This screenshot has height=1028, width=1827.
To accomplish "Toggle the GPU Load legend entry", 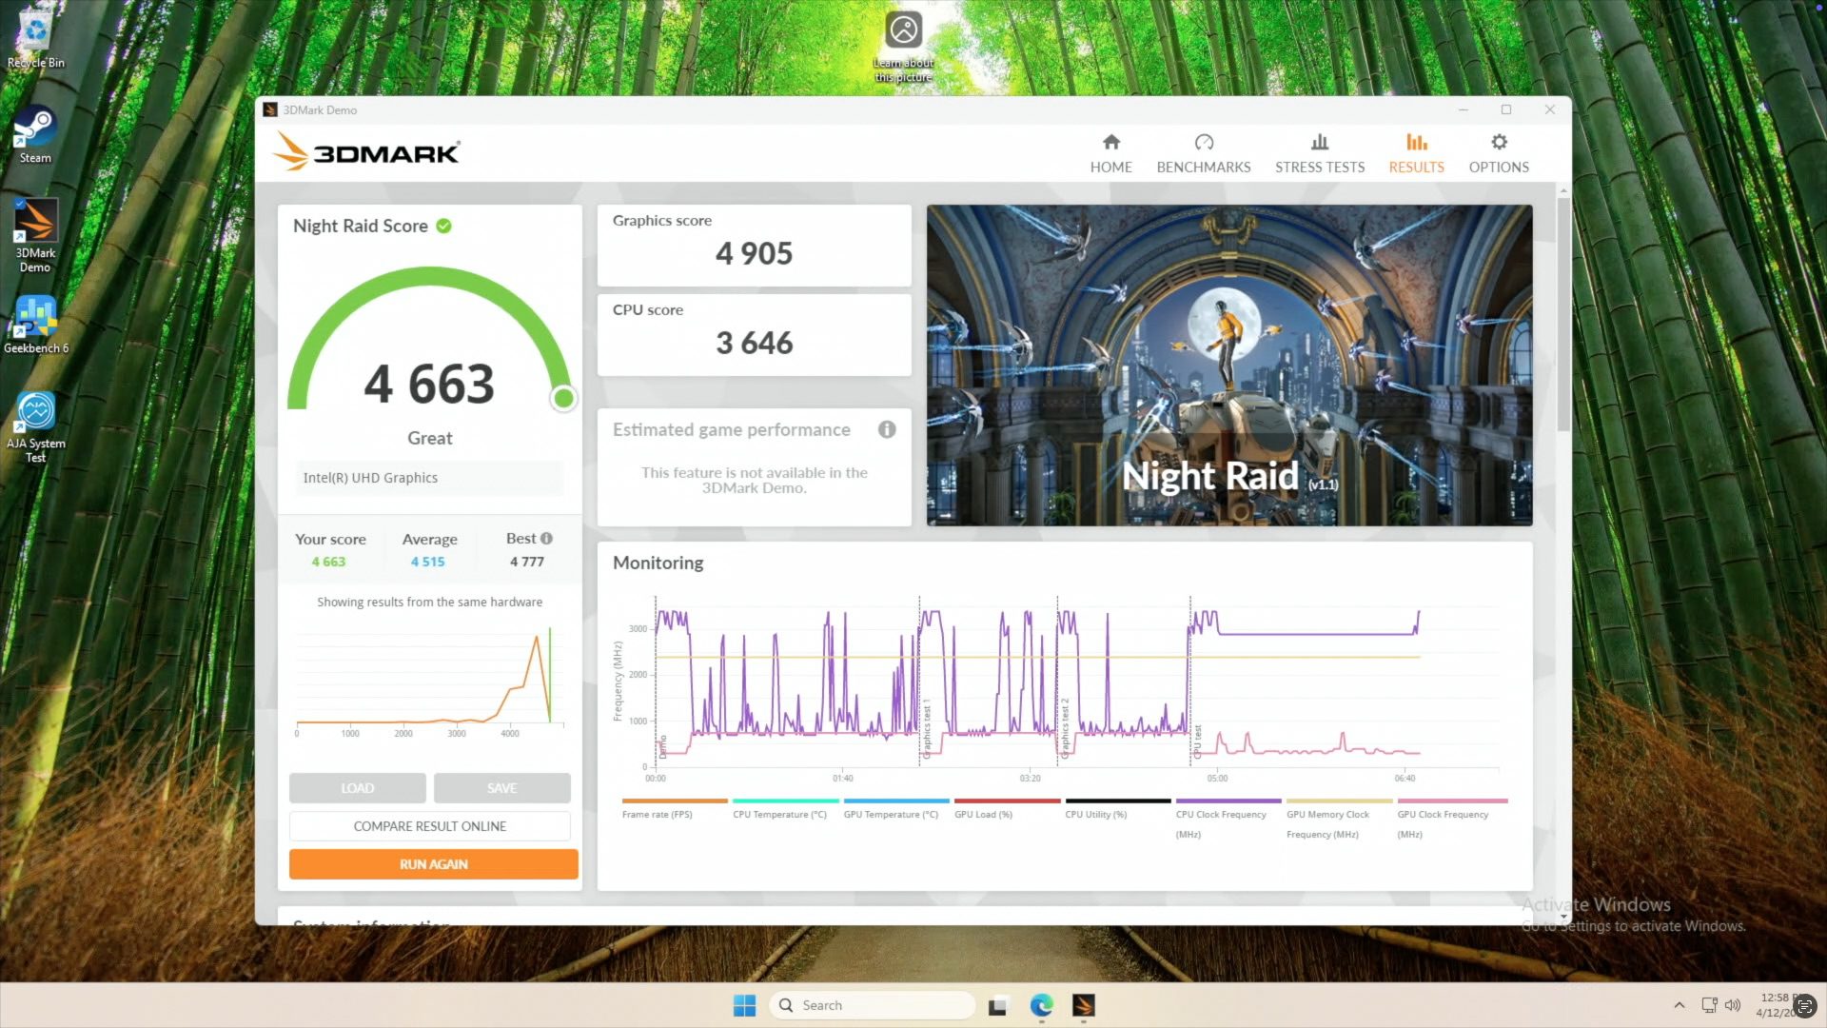I will (x=983, y=814).
